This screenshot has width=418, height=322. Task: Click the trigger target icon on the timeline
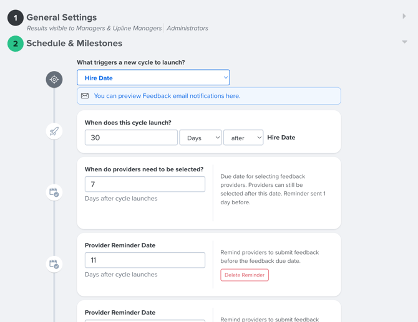click(54, 79)
